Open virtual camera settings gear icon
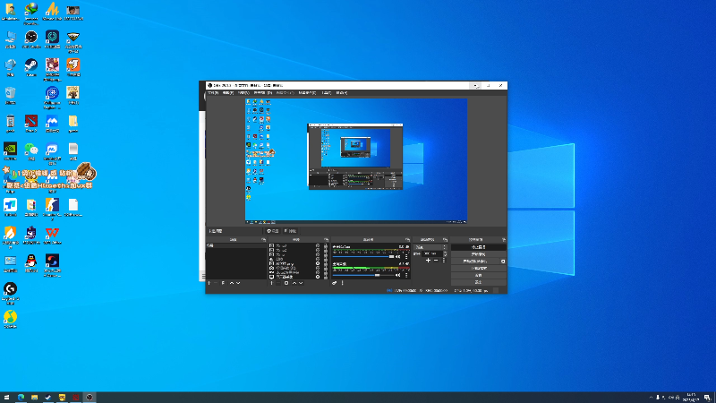Screen dimensions: 716x403 click(x=503, y=262)
